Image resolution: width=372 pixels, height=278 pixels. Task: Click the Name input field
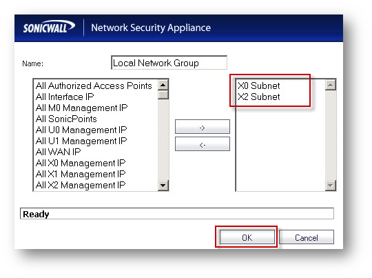click(x=169, y=63)
